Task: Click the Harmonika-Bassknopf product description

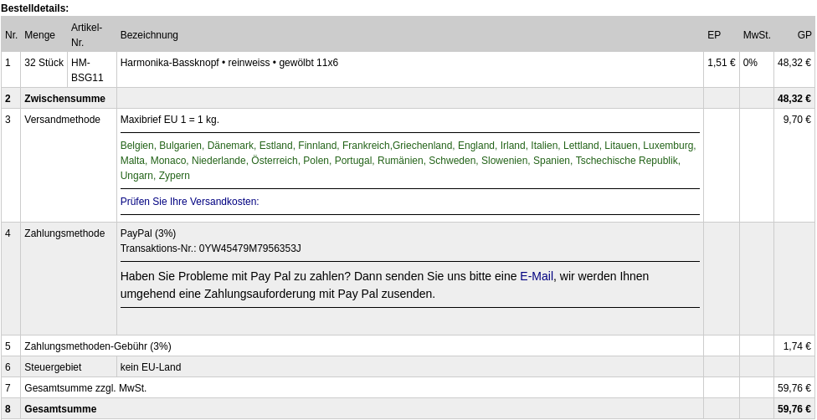Action: click(229, 63)
